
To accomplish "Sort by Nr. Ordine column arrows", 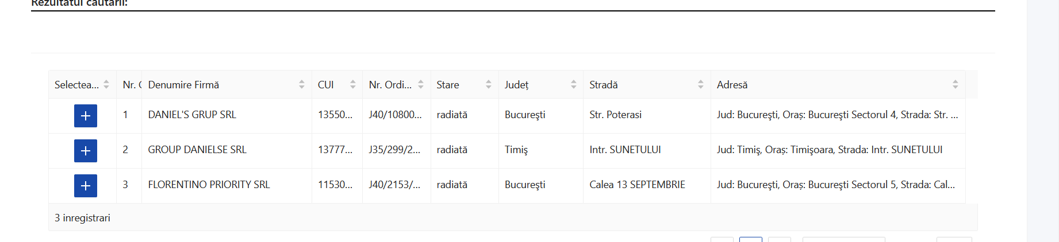I will pos(421,85).
